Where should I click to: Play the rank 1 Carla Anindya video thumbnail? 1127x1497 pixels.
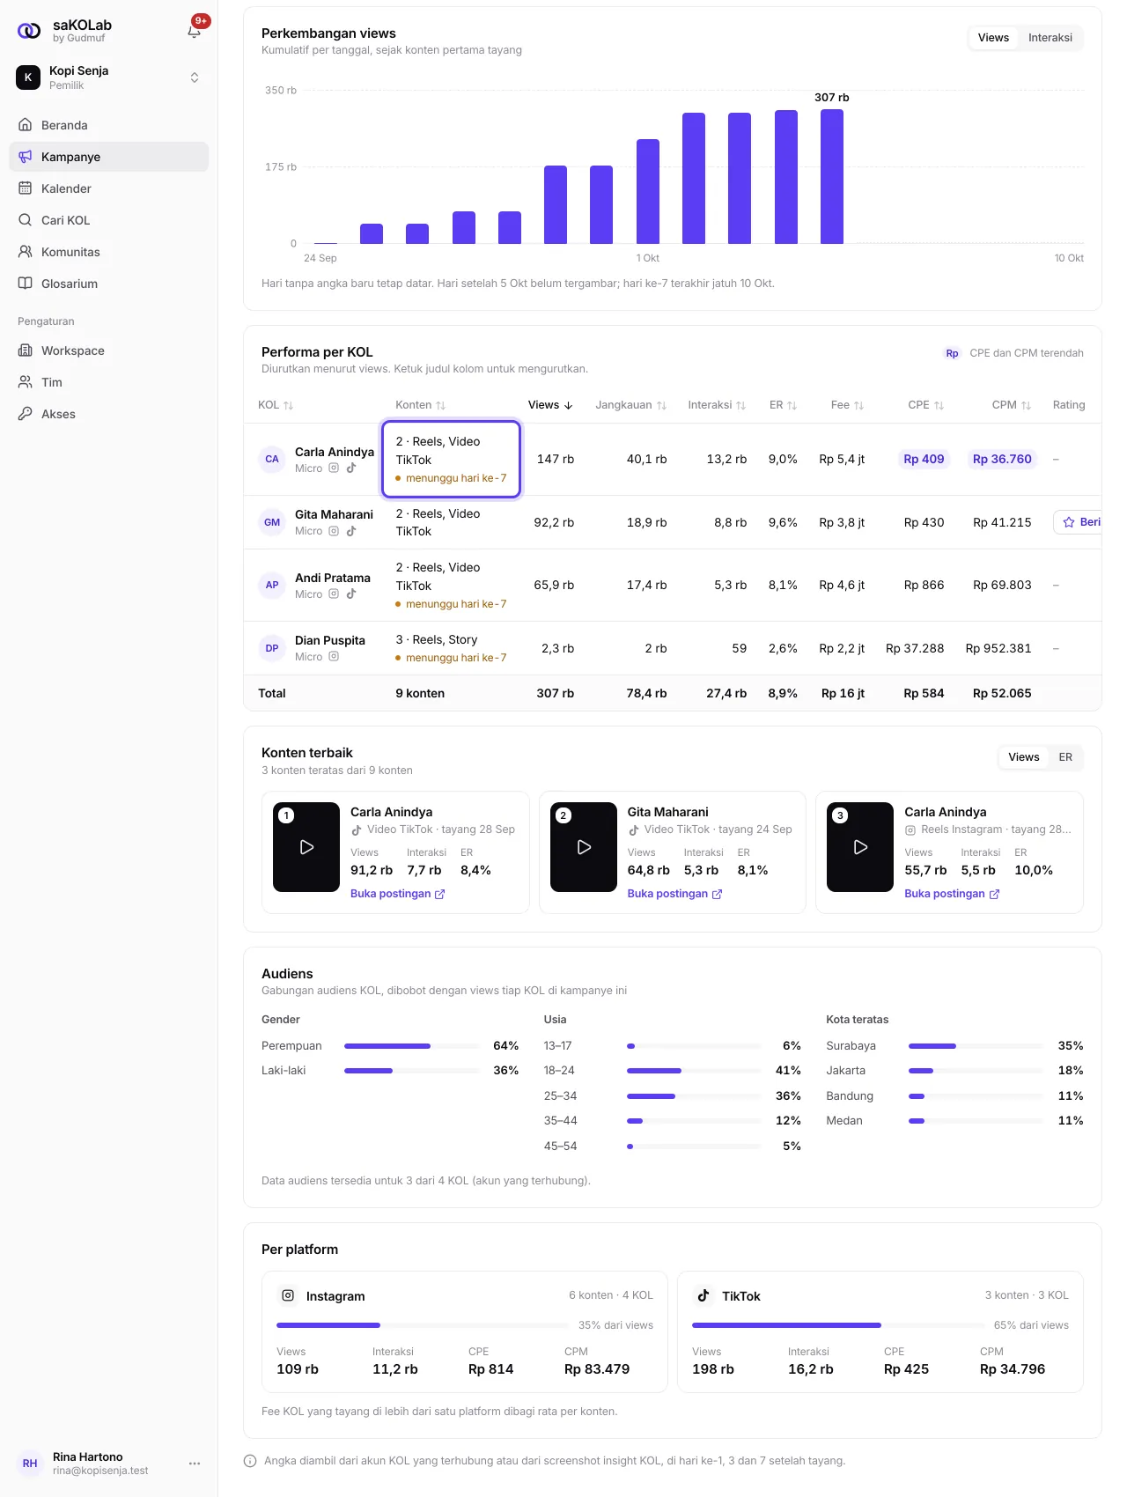tap(306, 847)
